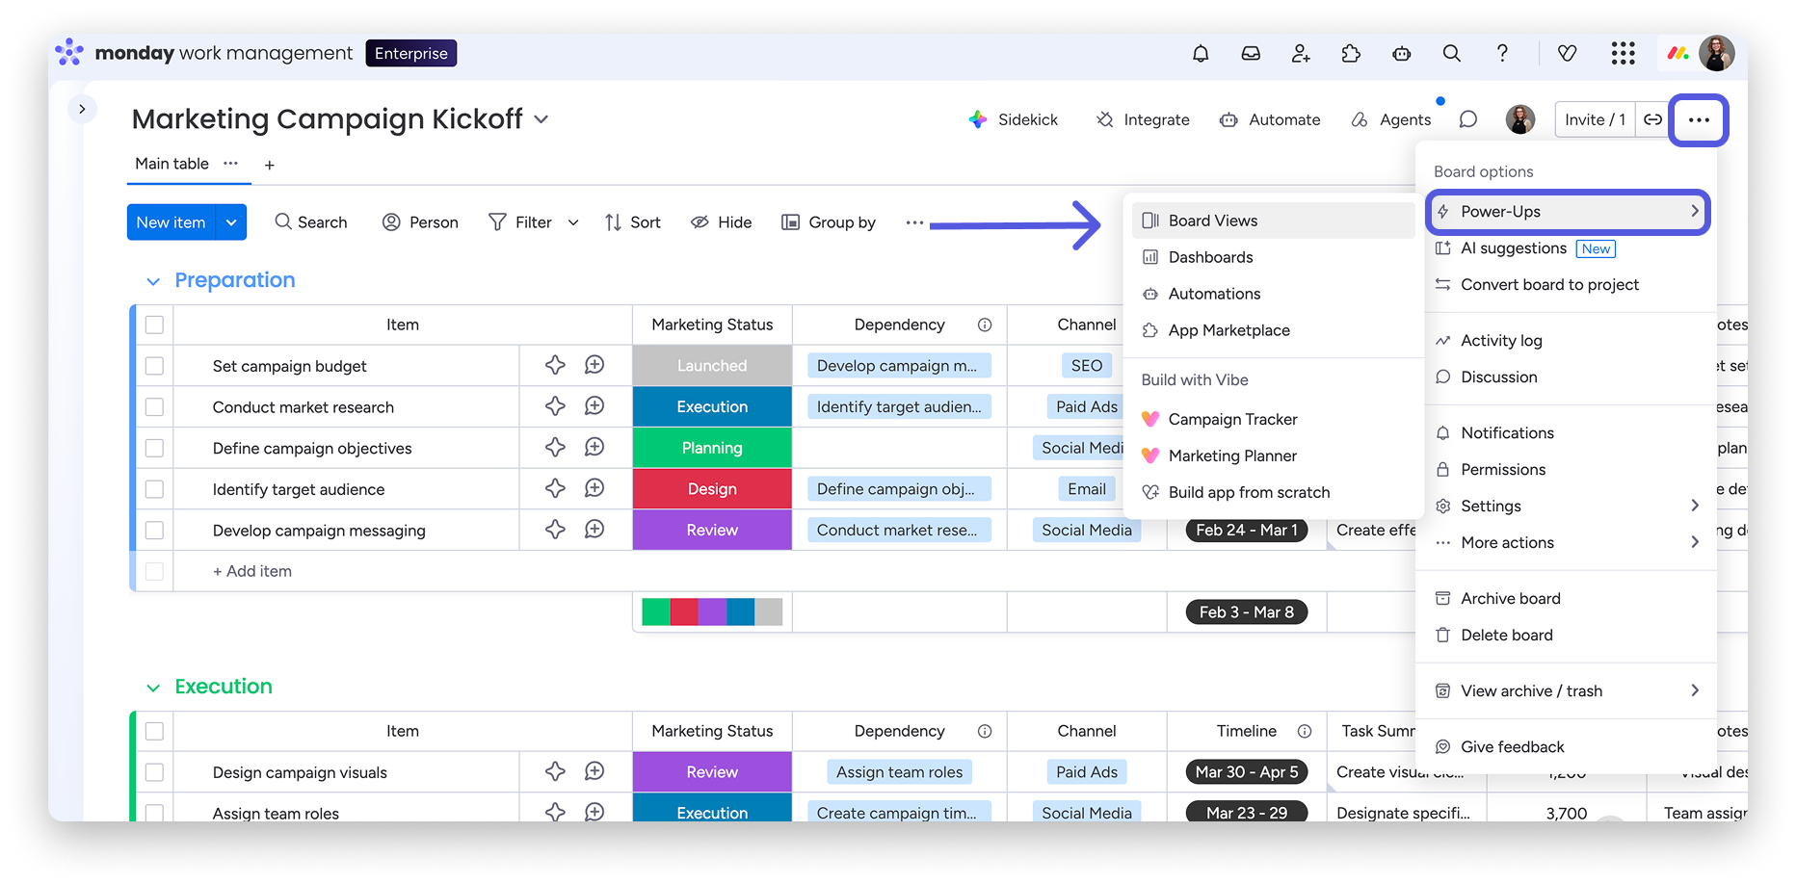Check the Design campaign visuals checkbox

pos(154,772)
